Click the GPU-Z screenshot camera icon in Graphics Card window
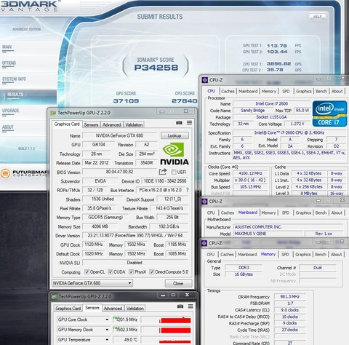The height and width of the screenshot is (345, 349). click(x=179, y=123)
